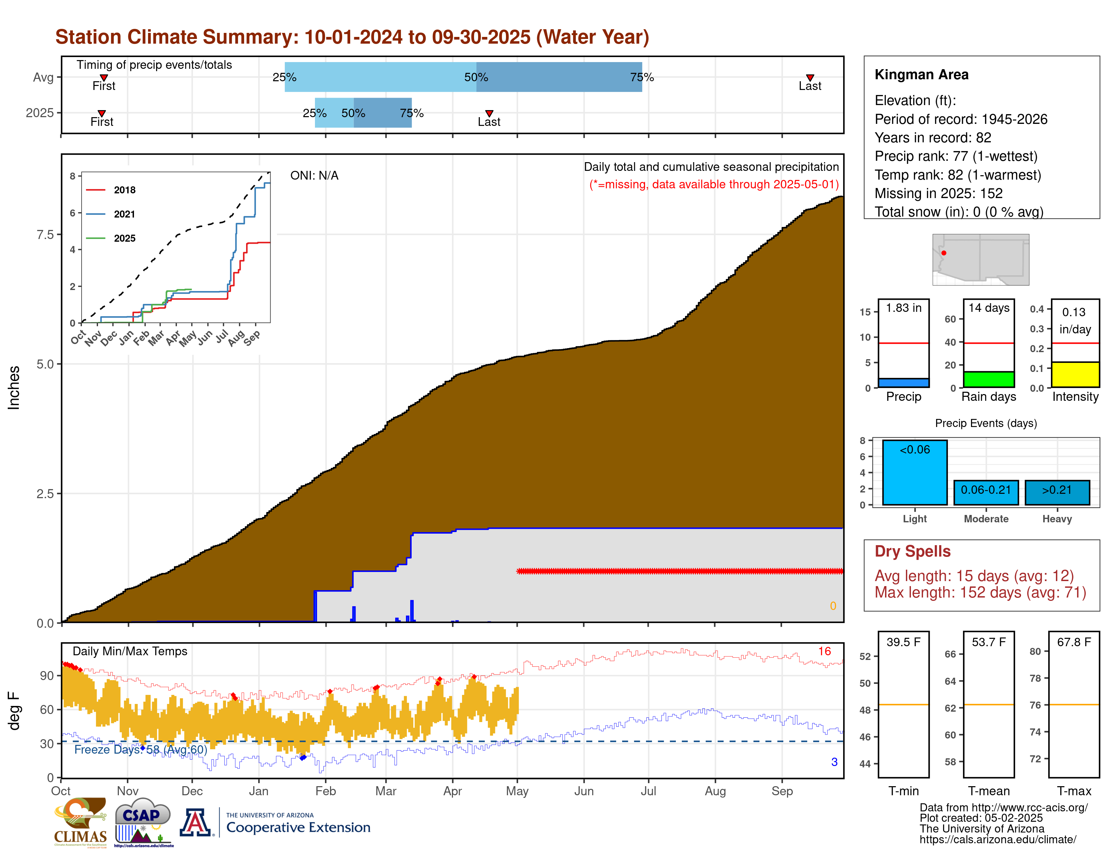Click the Station Climate Summary title

click(352, 37)
